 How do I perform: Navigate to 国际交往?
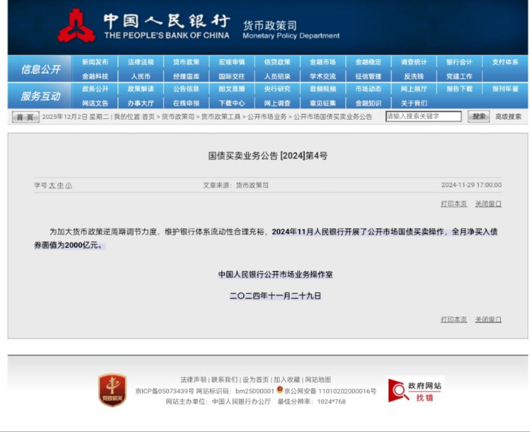coord(232,77)
